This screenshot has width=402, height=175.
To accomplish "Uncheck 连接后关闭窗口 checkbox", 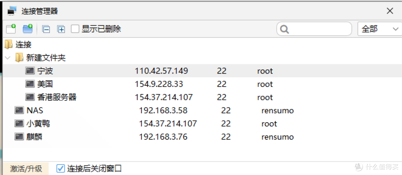I will coord(61,169).
